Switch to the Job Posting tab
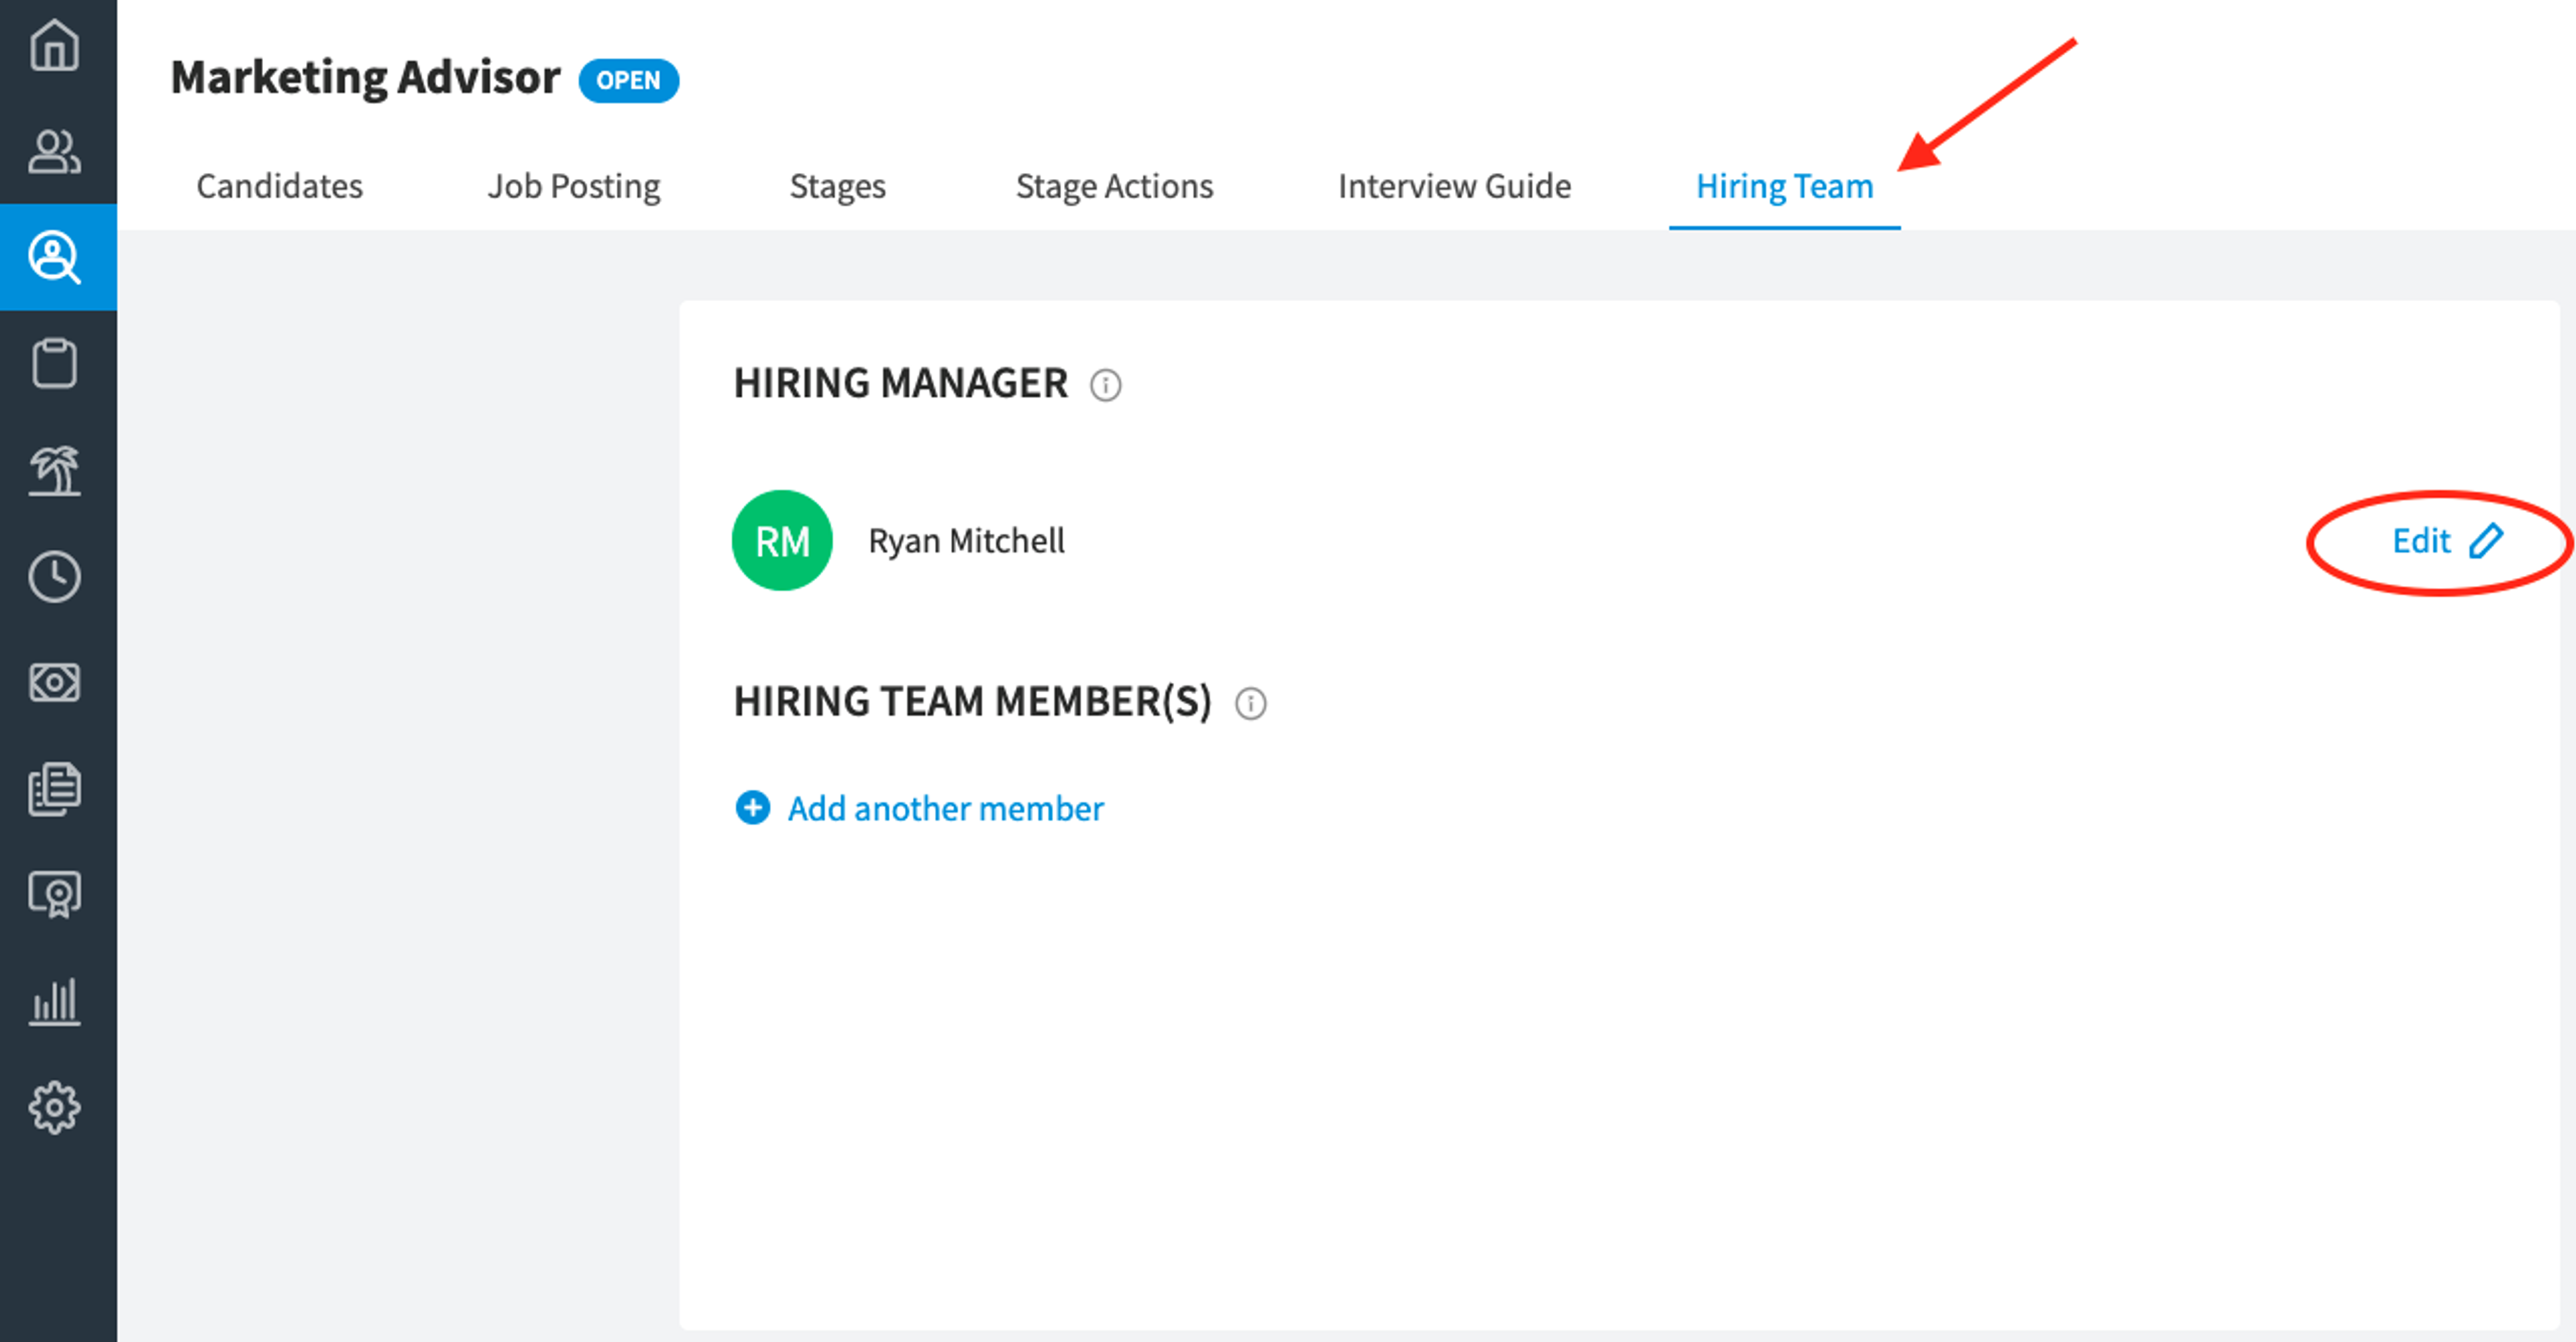2576x1342 pixels. coord(574,186)
